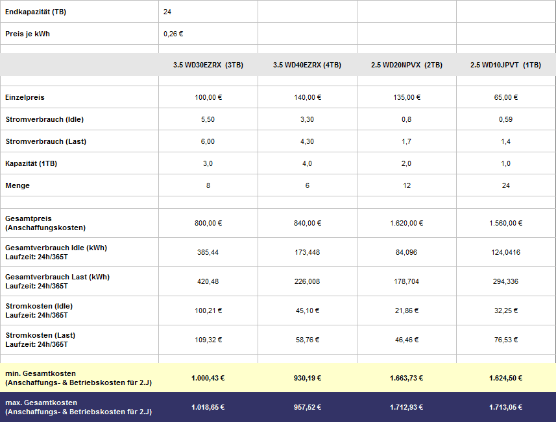Viewport: 556px width, 422px height.
Task: Select Kapazität cell 3,0
Action: click(208, 163)
